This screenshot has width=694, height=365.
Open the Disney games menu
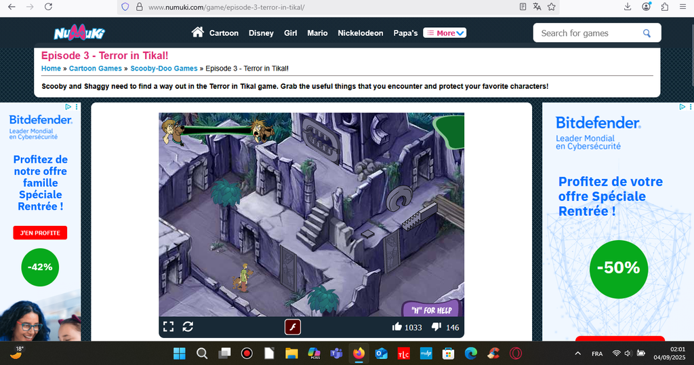coord(261,33)
